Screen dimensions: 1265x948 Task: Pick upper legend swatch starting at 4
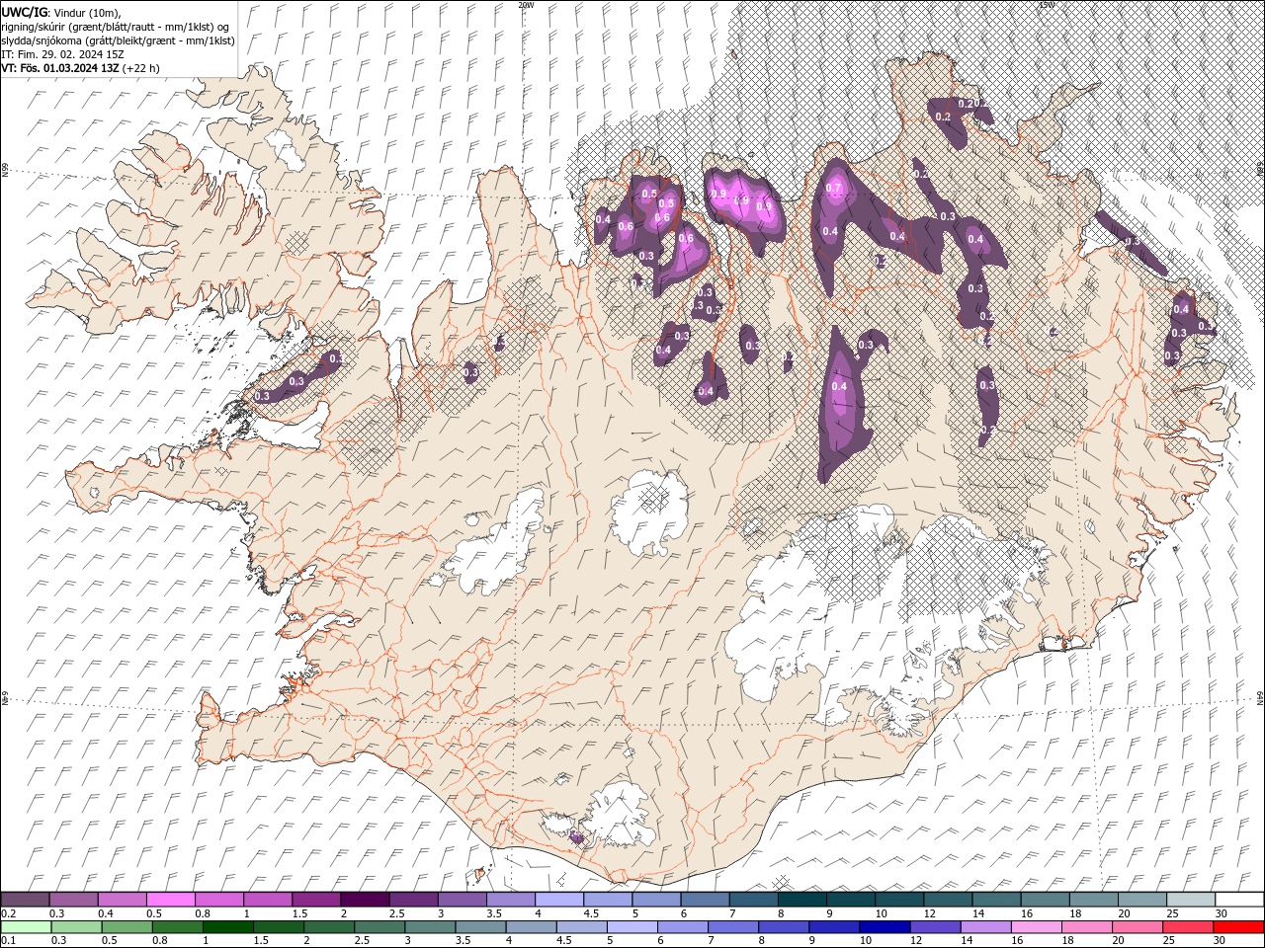(x=559, y=900)
